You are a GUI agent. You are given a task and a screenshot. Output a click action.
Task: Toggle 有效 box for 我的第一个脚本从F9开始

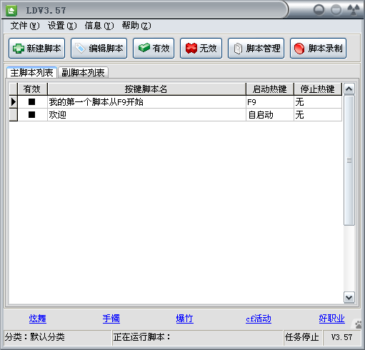[32, 102]
